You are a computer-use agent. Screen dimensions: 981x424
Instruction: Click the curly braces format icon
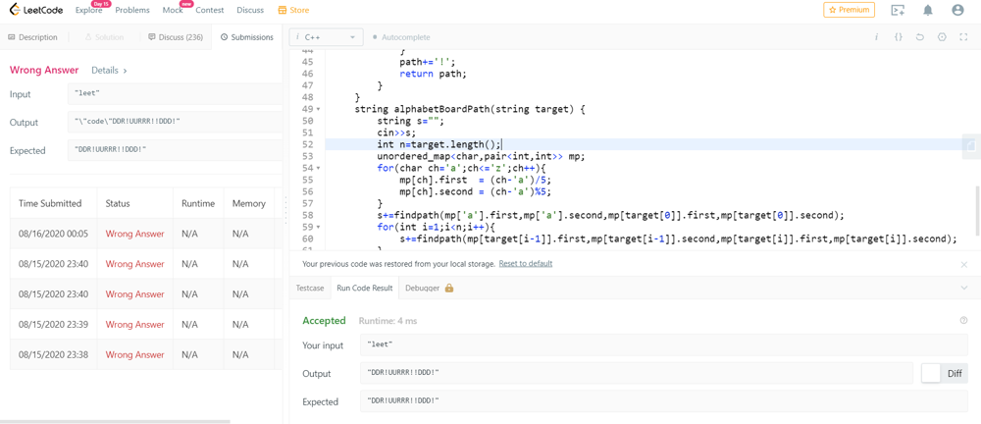coord(898,37)
